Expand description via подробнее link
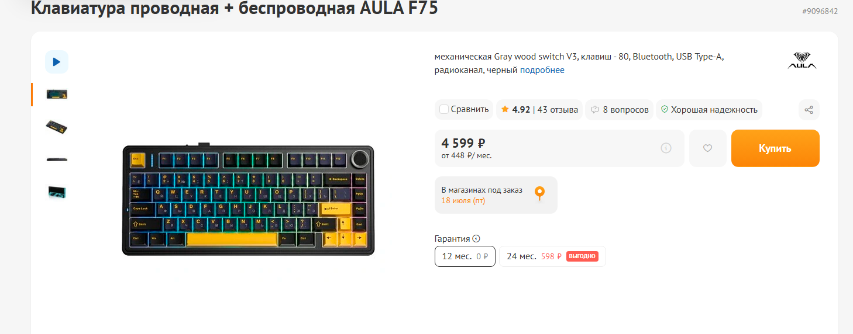The width and height of the screenshot is (853, 334). [x=542, y=70]
